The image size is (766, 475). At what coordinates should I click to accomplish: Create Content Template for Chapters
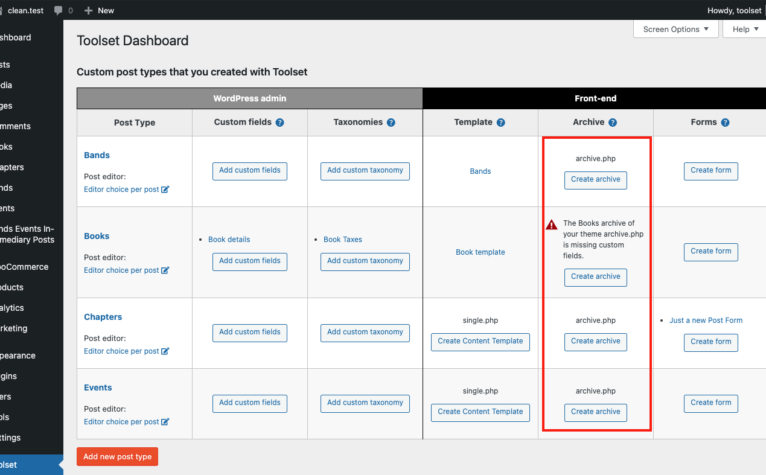click(x=480, y=342)
